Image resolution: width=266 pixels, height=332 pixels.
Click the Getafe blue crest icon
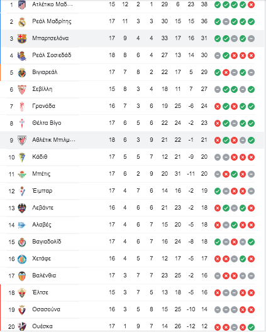[22, 259]
